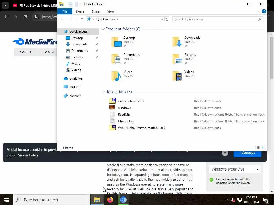This screenshot has width=274, height=205.
Task: Select Quick access in navigation pane
Action: [78, 31]
